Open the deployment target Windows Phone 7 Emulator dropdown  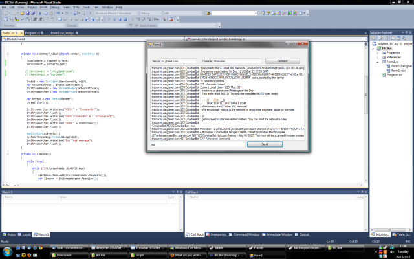116,13
